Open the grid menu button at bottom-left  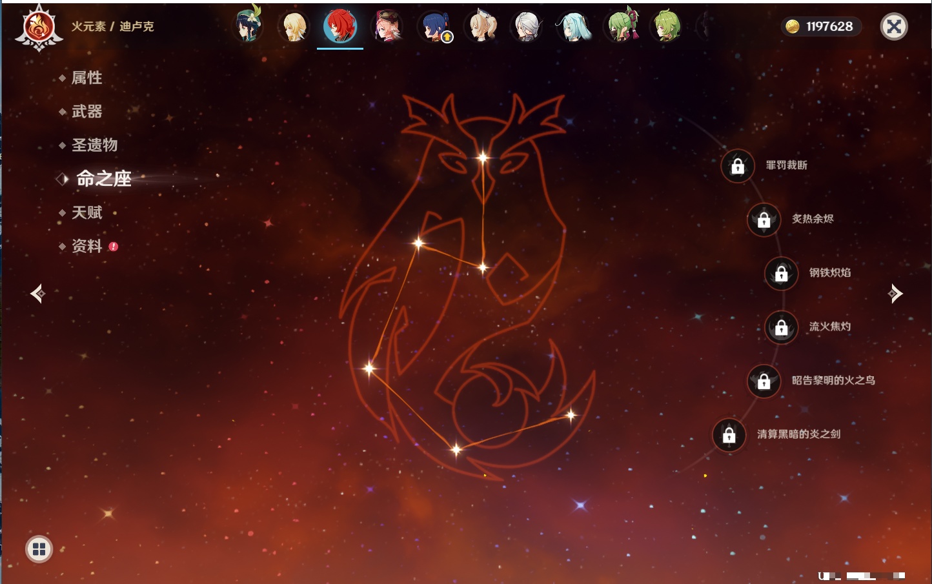(39, 549)
